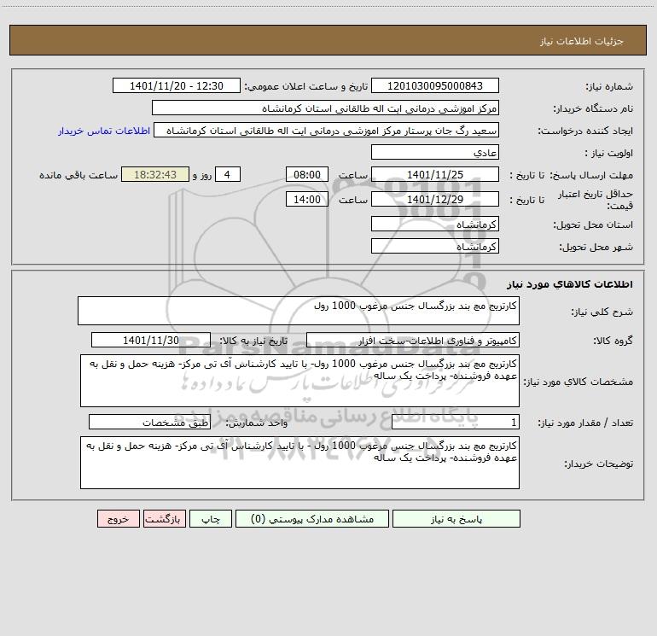Click the گروه کالا label

tap(613, 341)
